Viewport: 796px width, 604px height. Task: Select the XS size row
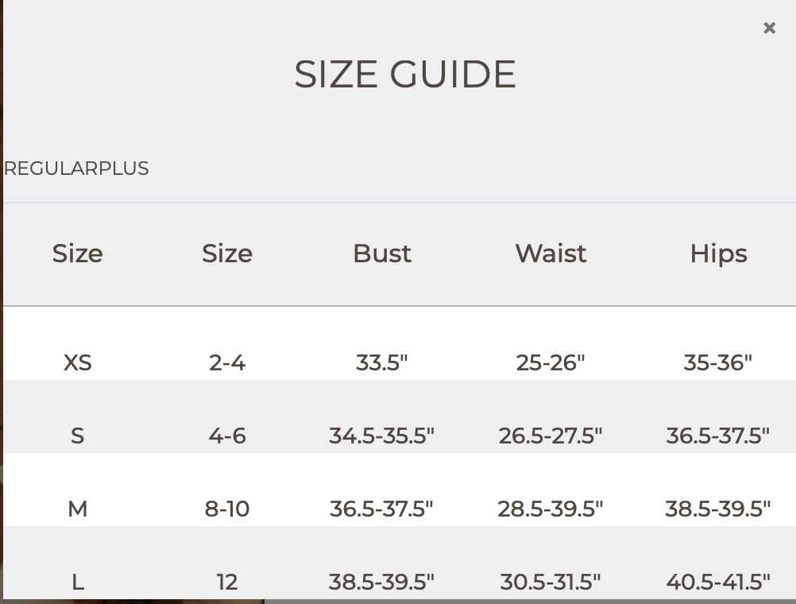[x=77, y=362]
